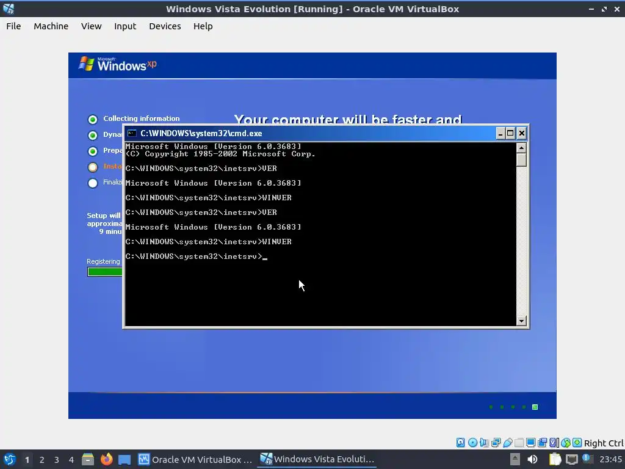Click the Right Ctrl host key label
The height and width of the screenshot is (469, 625).
604,443
